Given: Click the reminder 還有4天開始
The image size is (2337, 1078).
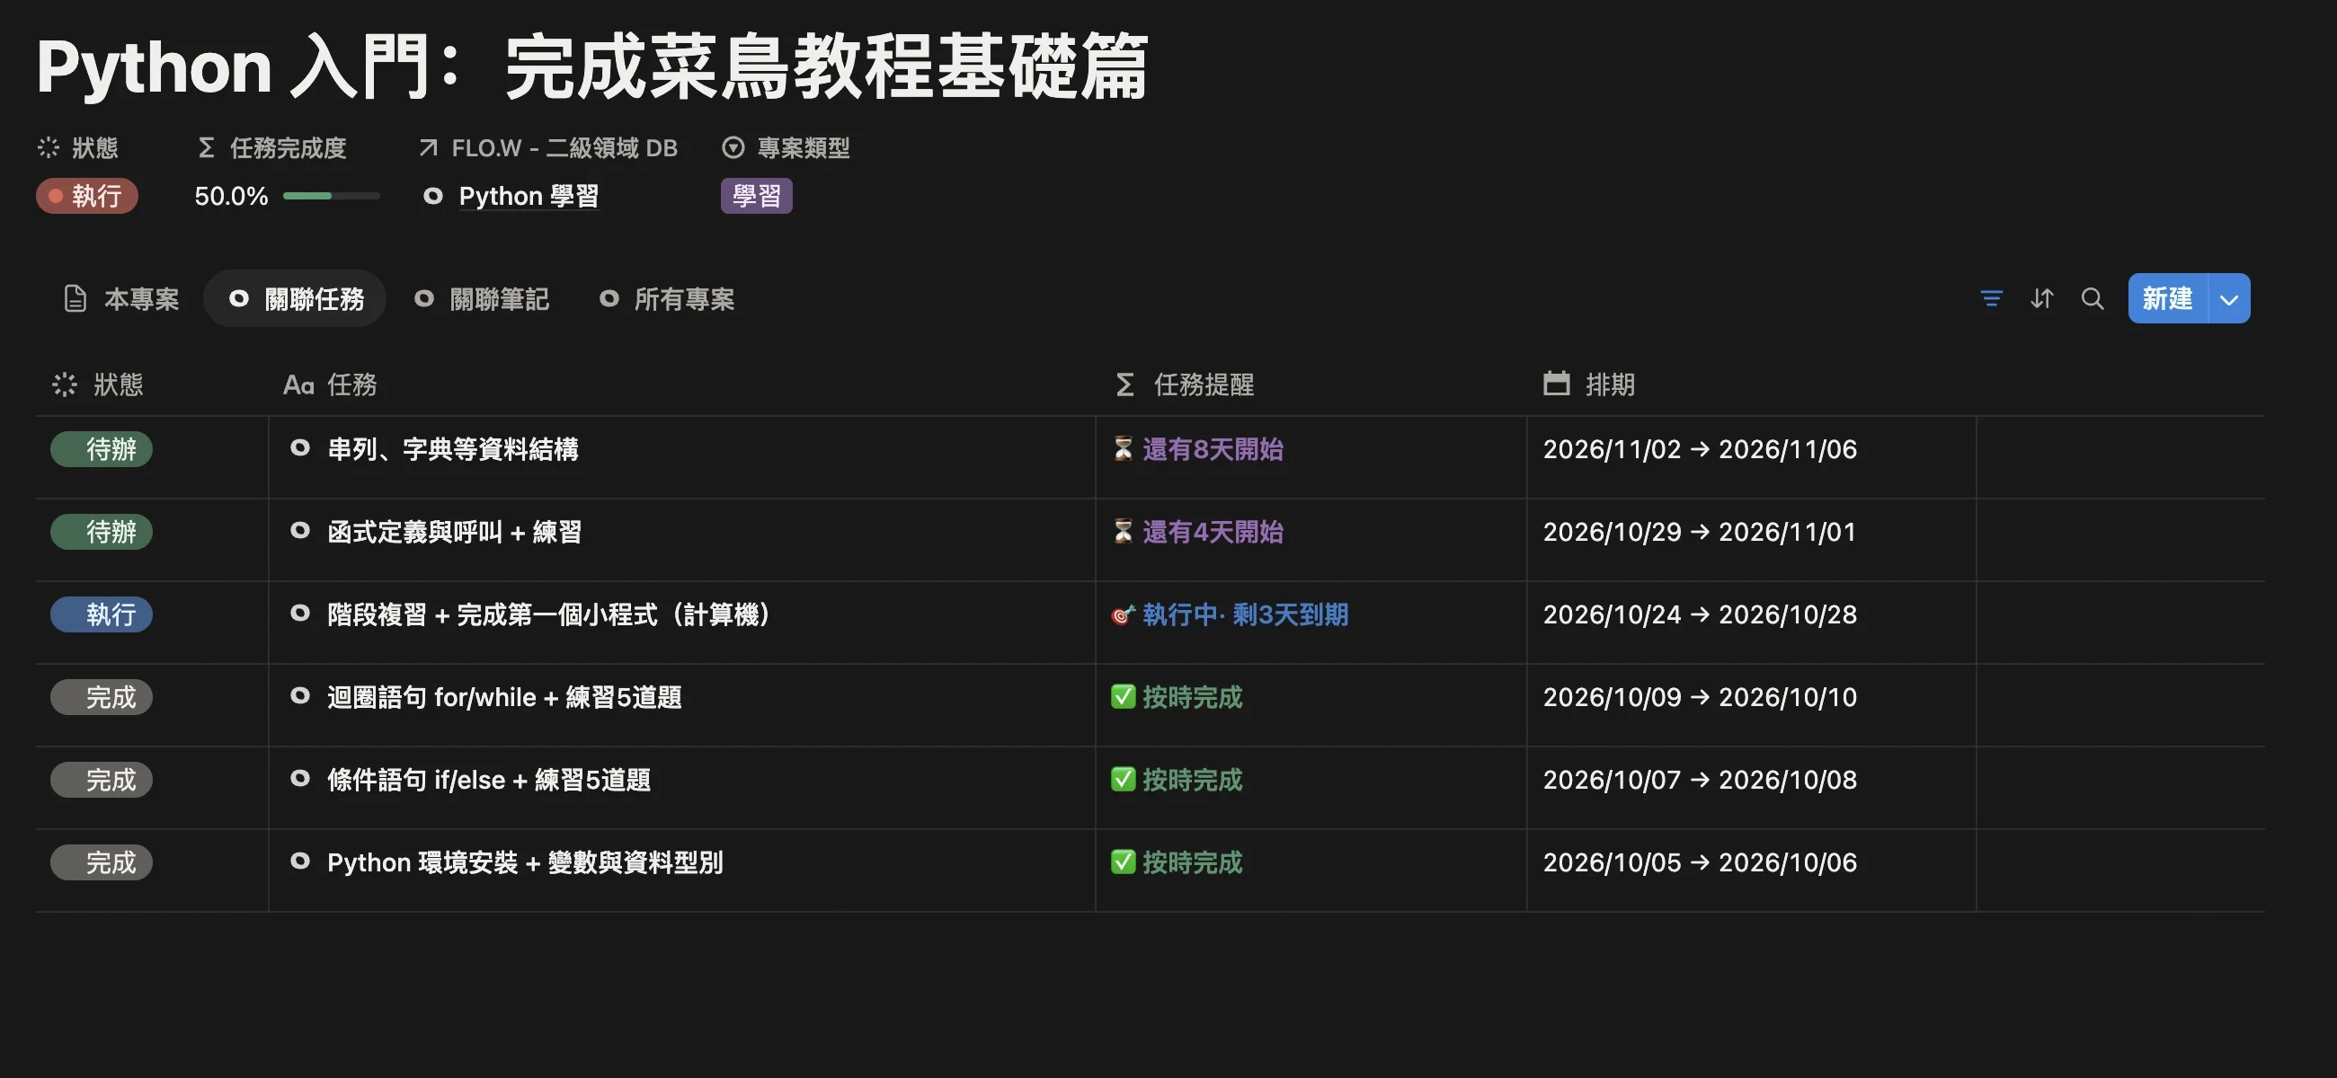Looking at the screenshot, I should (1197, 531).
